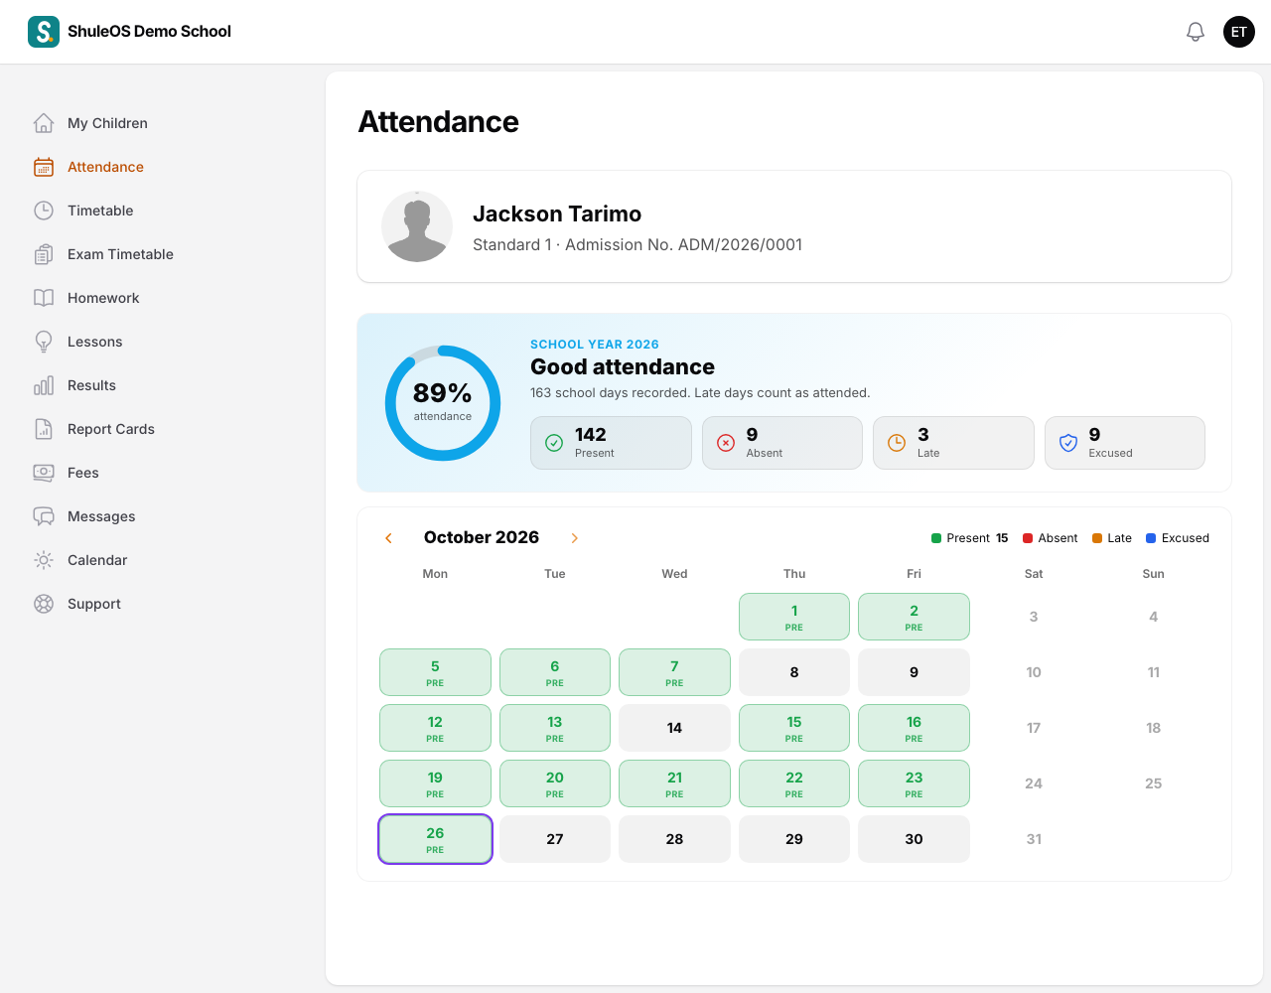The width and height of the screenshot is (1271, 993).
Task: Click the Fees money icon
Action: (x=44, y=473)
